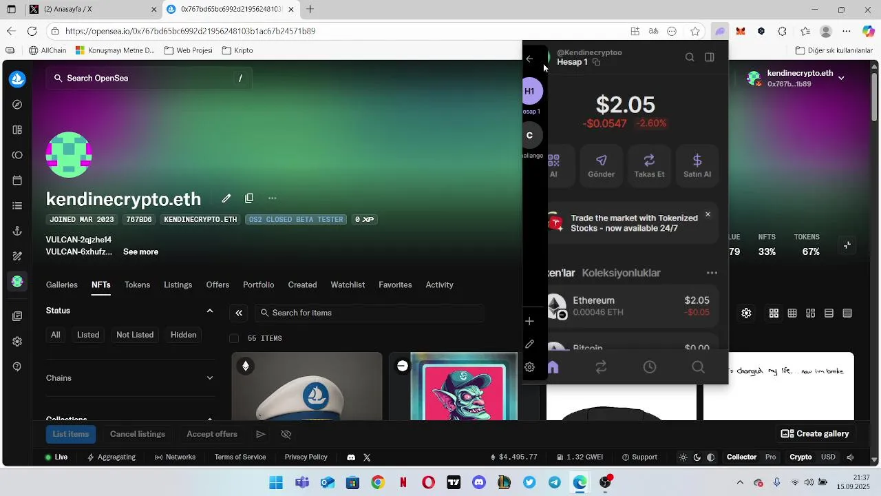Open Discord icon in footer
The width and height of the screenshot is (881, 496).
click(351, 457)
